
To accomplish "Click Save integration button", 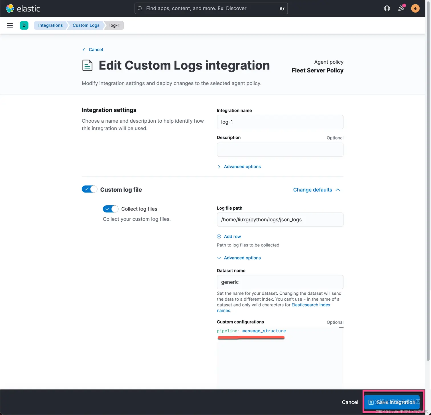I will [x=392, y=402].
